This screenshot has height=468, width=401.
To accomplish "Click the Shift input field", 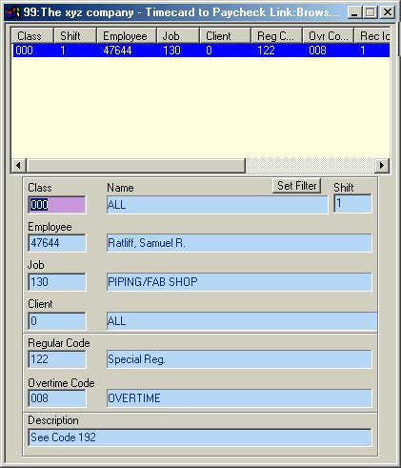I will [352, 203].
